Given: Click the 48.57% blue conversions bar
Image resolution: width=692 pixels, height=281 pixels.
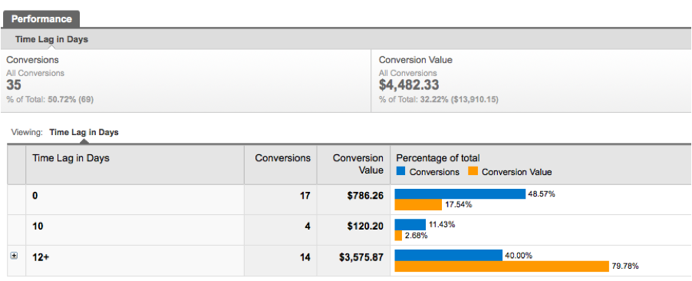Looking at the screenshot, I should pyautogui.click(x=460, y=194).
